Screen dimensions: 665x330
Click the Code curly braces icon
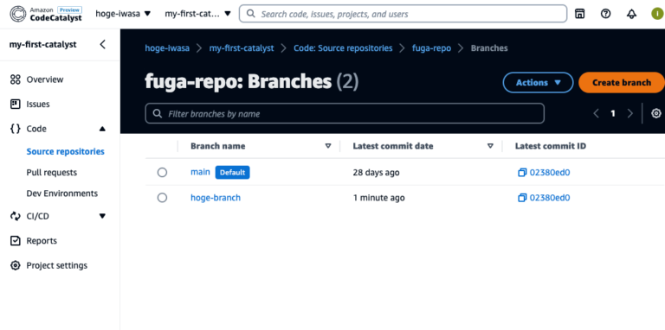click(x=16, y=129)
